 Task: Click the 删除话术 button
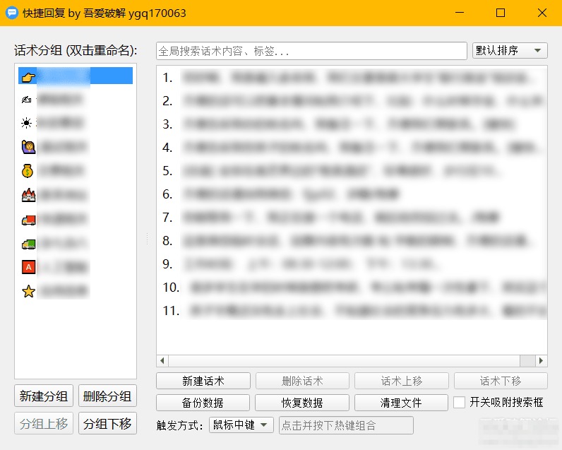(302, 381)
